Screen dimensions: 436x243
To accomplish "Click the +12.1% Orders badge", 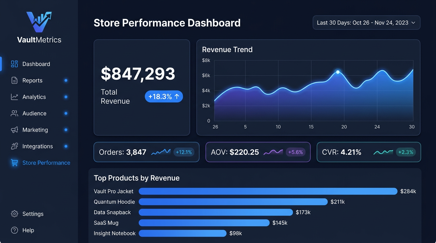I will click(184, 152).
